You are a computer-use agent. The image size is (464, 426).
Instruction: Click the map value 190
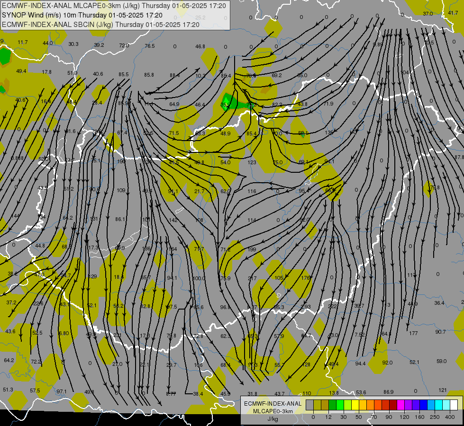(x=121, y=161)
